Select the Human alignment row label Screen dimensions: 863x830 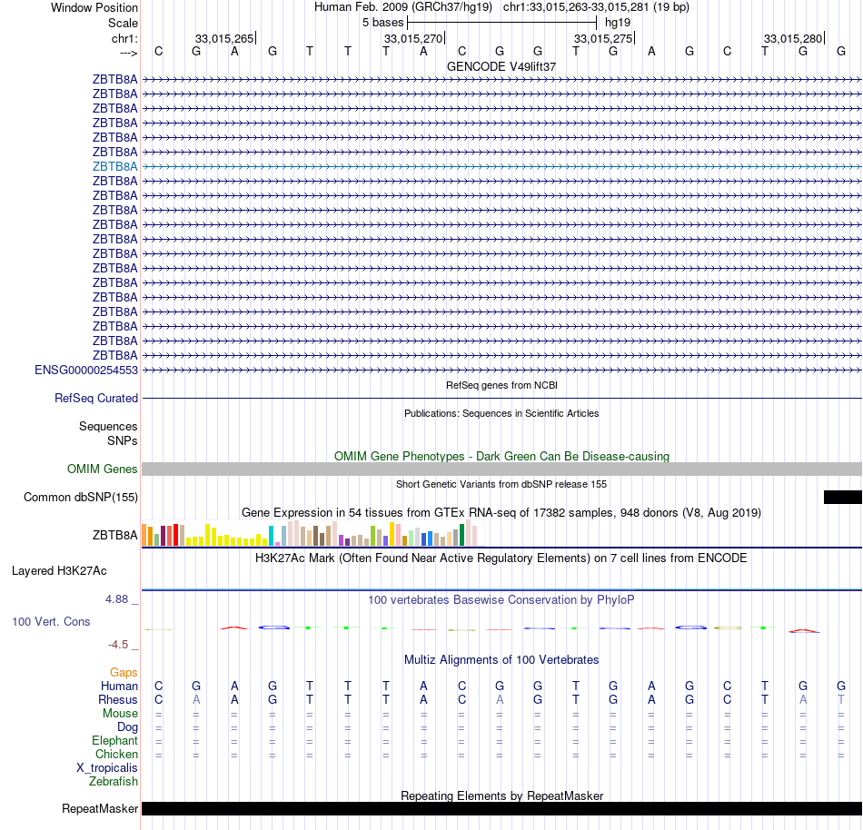[x=119, y=686]
